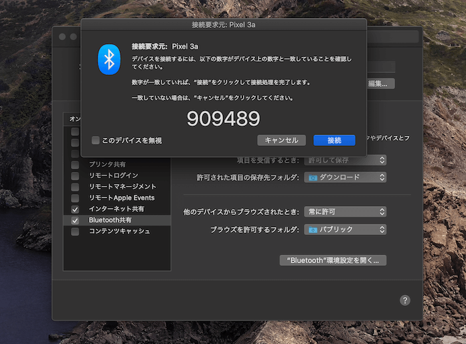Select プリンタ共有 service row

click(117, 165)
